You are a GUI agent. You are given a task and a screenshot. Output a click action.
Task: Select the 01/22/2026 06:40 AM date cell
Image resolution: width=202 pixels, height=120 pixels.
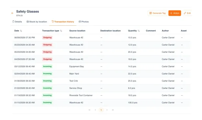point(25,88)
